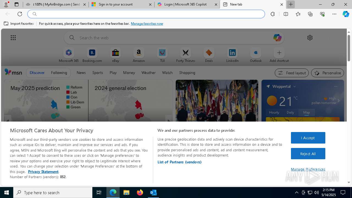Viewport: 352px width, 198px height.
Task: Open Weather section in MSN menu
Action: coord(148,73)
